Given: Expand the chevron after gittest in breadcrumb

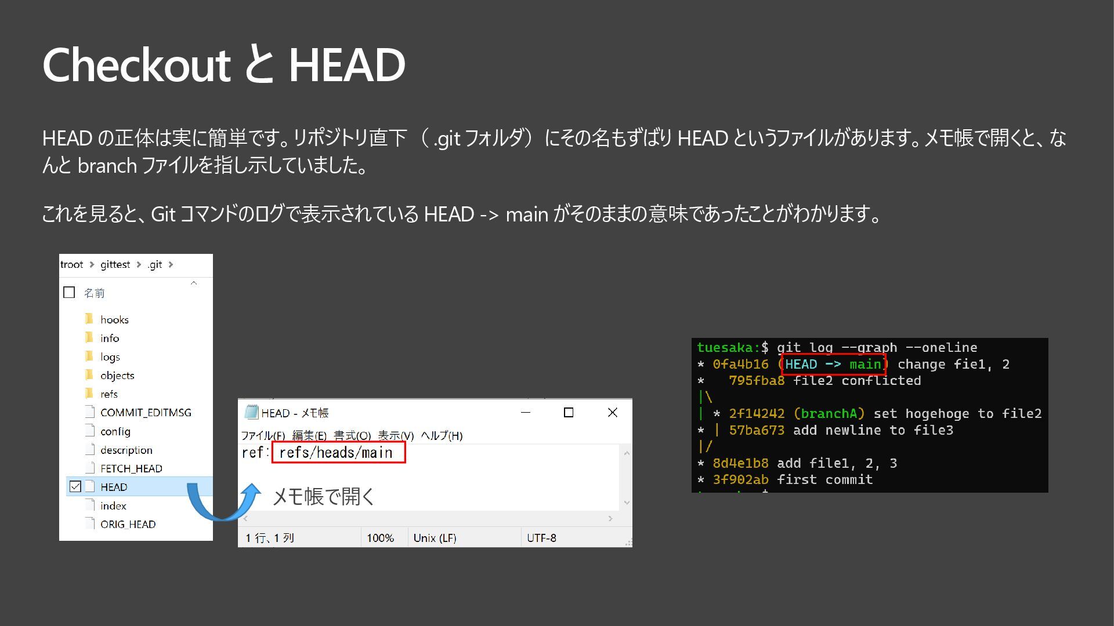Looking at the screenshot, I should 139,264.
